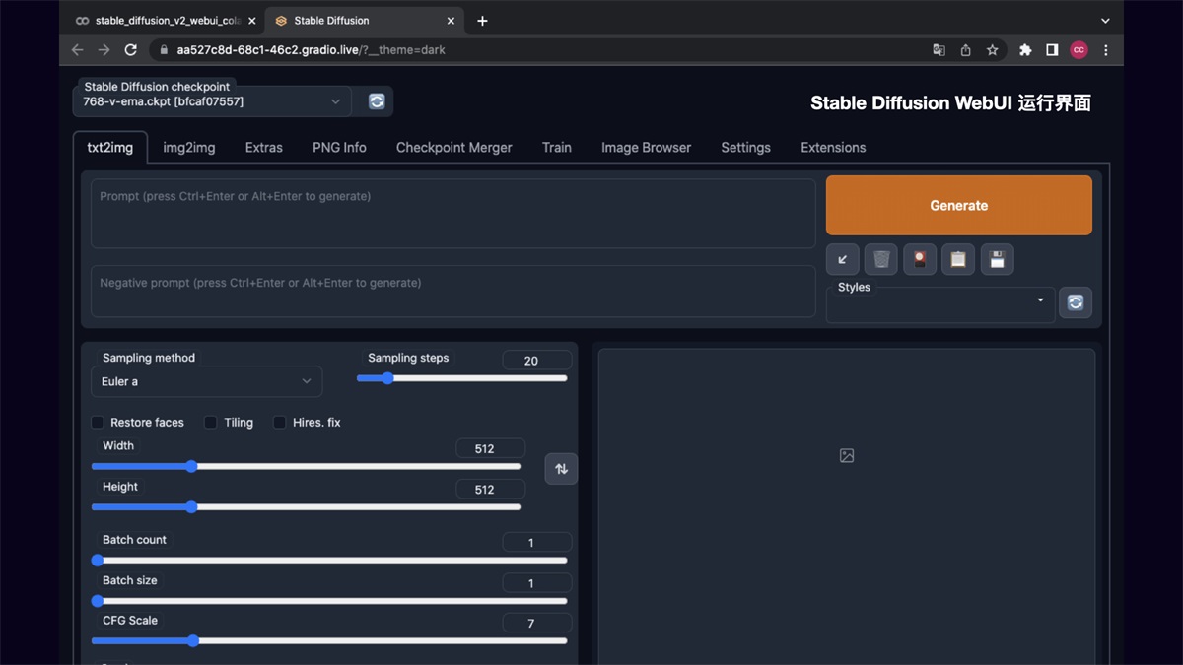
Task: Click the save style floppy disk icon
Action: point(997,259)
